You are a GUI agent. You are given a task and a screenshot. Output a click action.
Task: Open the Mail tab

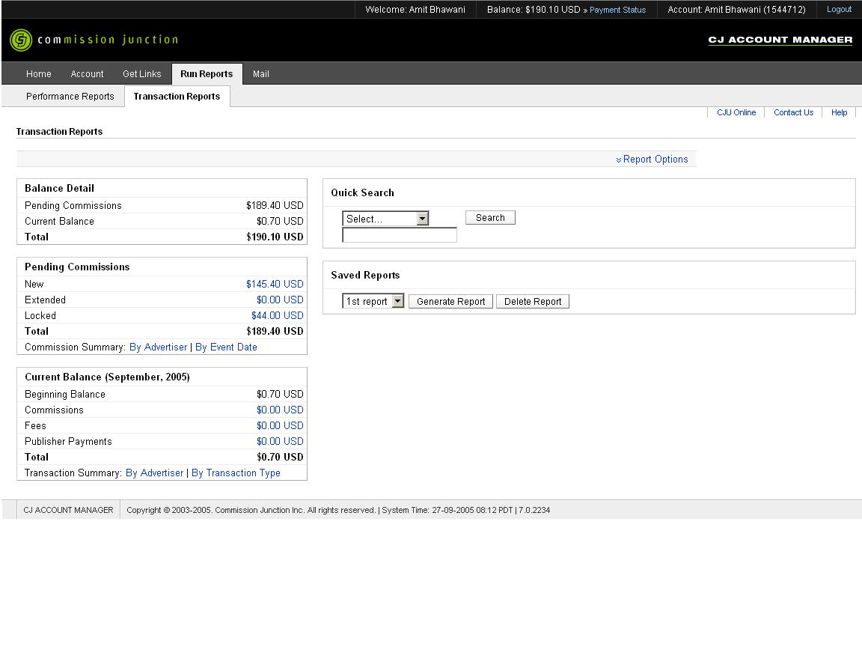click(x=260, y=73)
